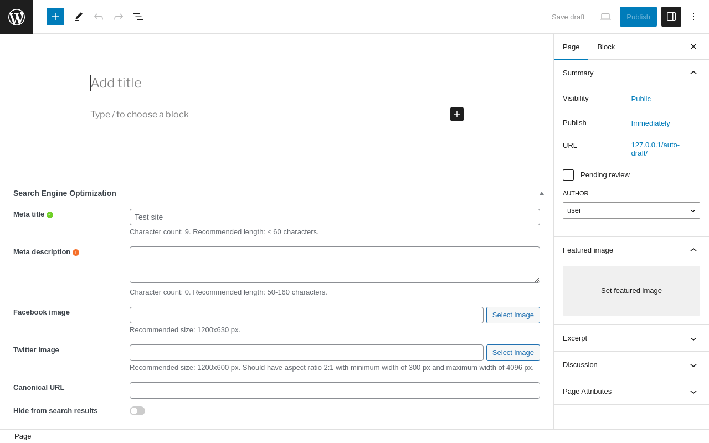Switch to the Page tab
The image size is (709, 443).
pyautogui.click(x=571, y=47)
